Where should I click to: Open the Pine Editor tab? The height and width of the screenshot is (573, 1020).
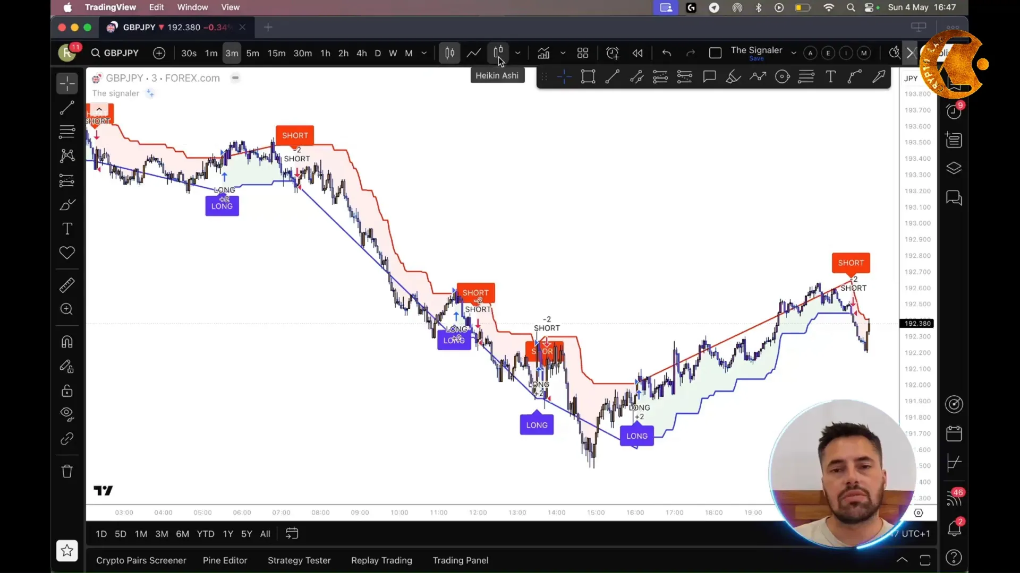pyautogui.click(x=225, y=560)
